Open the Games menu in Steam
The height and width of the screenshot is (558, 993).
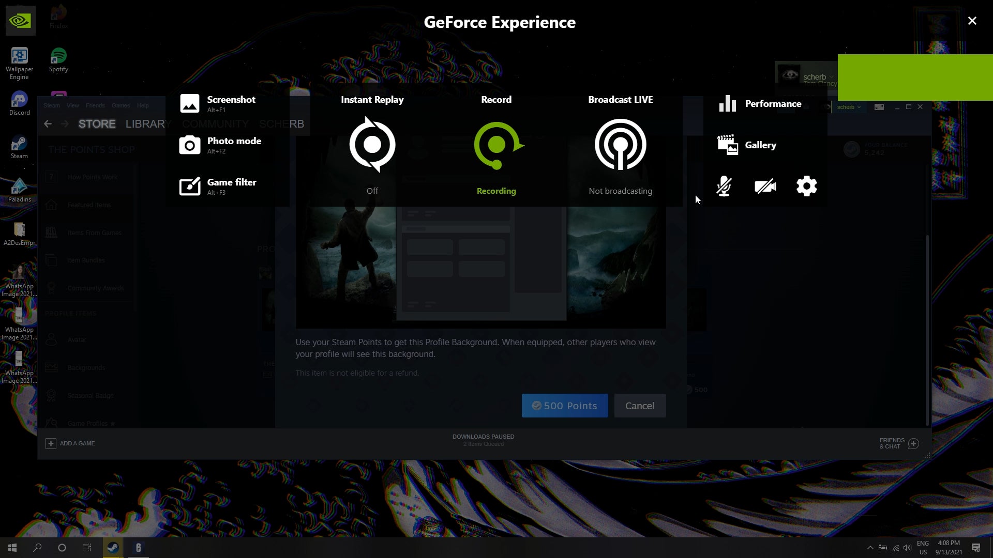tap(121, 105)
